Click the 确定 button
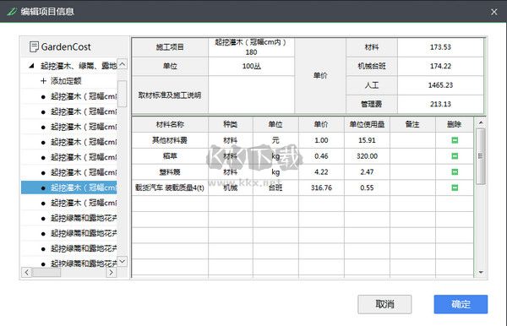Screen dimensions: 507x326 (x=461, y=304)
